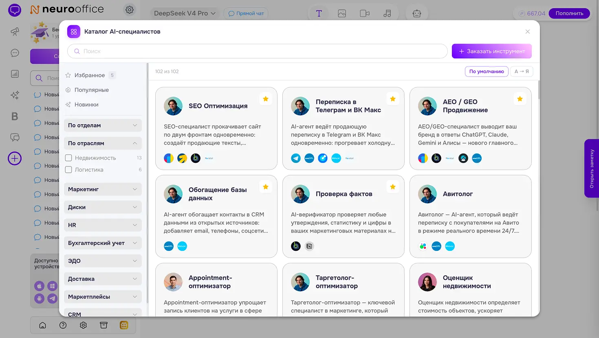Click the Android device download icon
Screen dimensions: 599x338
point(39,298)
